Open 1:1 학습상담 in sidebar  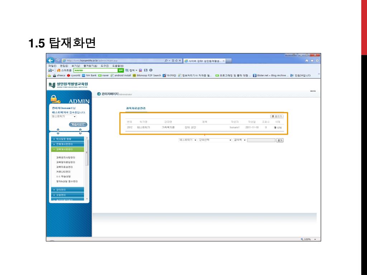(x=63, y=177)
